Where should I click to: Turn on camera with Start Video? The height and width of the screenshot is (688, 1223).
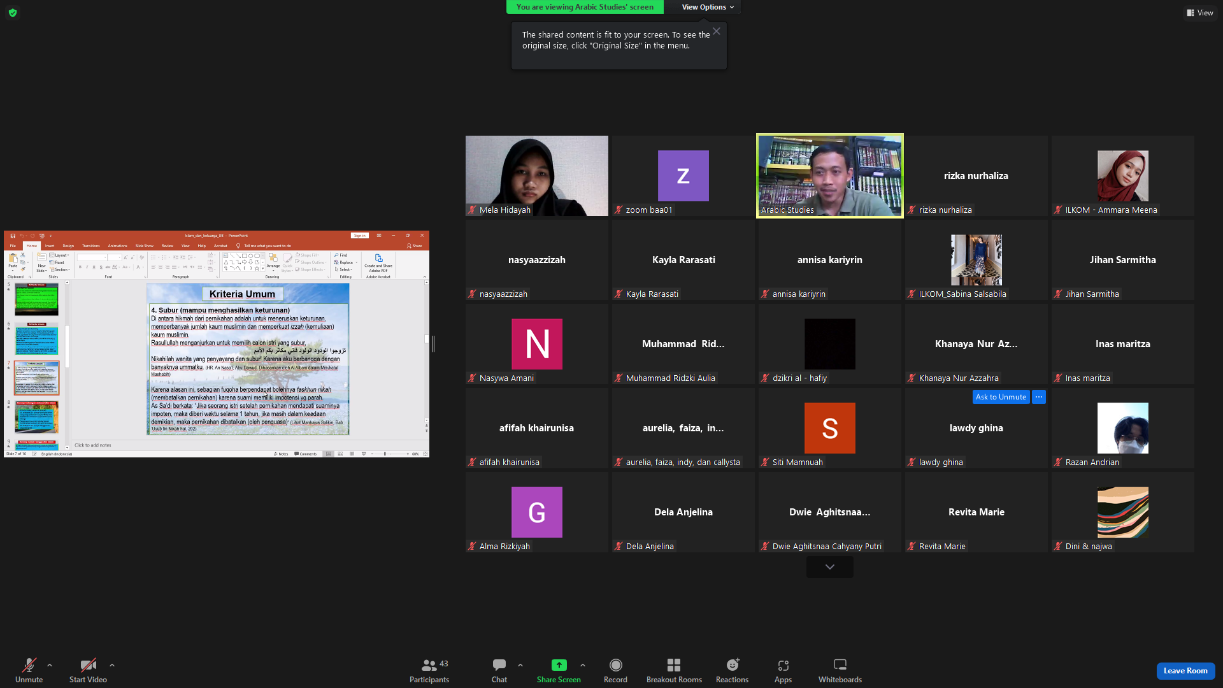pyautogui.click(x=88, y=671)
